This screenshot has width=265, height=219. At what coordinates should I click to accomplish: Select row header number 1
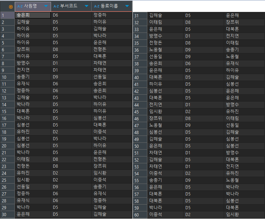click(x=8, y=15)
